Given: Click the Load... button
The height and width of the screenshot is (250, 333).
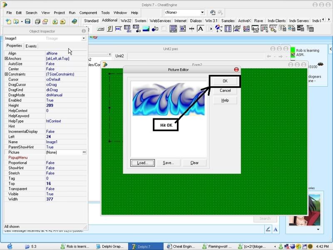Looking at the screenshot, I should (142, 163).
